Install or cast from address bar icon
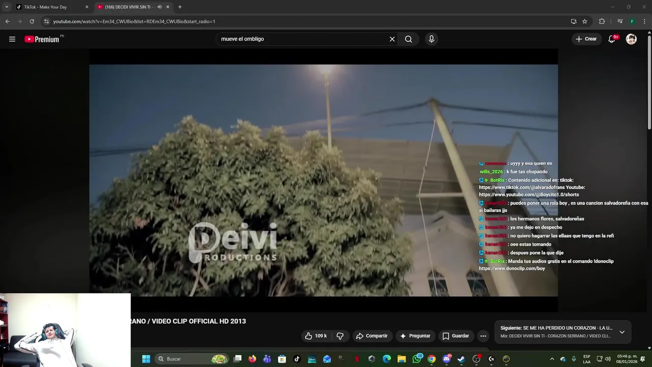The height and width of the screenshot is (367, 652). 574,21
